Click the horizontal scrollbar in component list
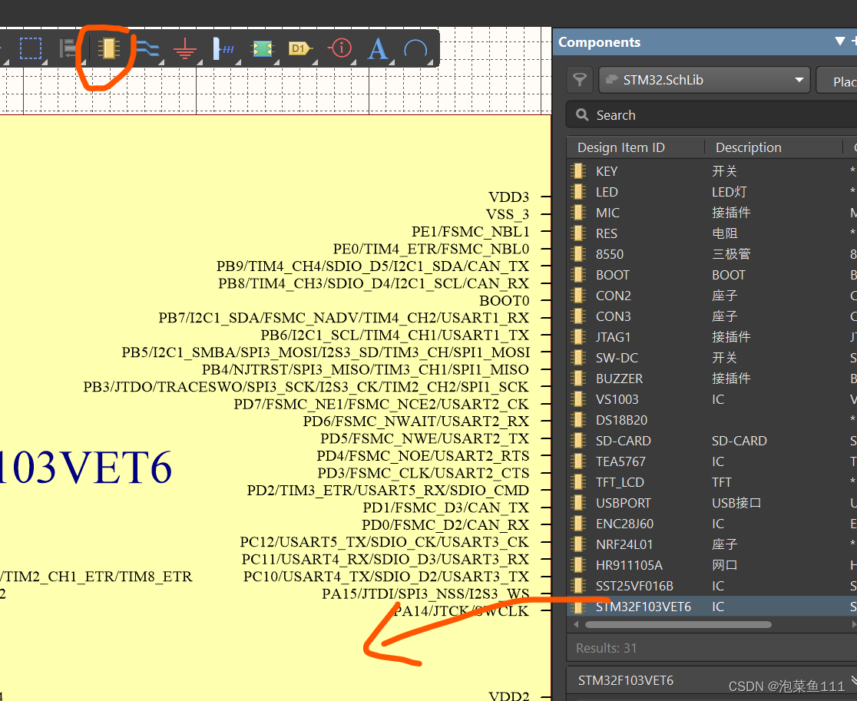This screenshot has width=857, height=701. 678,624
